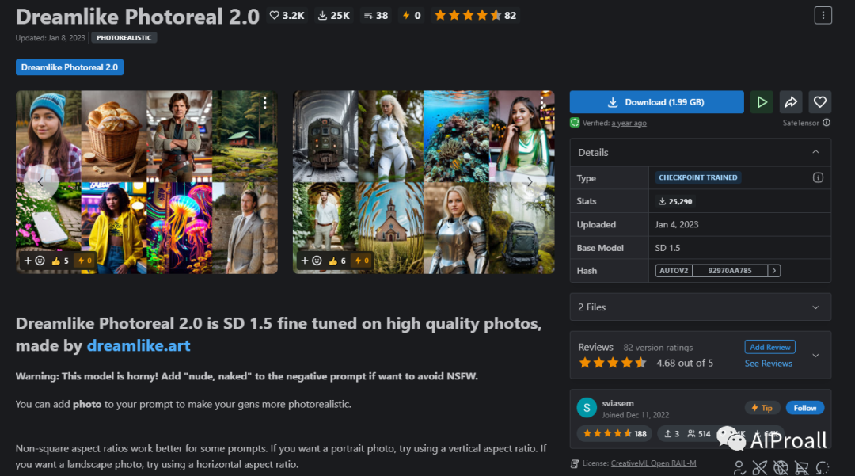The image size is (855, 476).
Task: Share this model with the arrow icon
Action: [791, 102]
